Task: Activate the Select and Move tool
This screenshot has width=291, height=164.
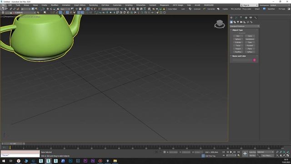Action: point(48,9)
